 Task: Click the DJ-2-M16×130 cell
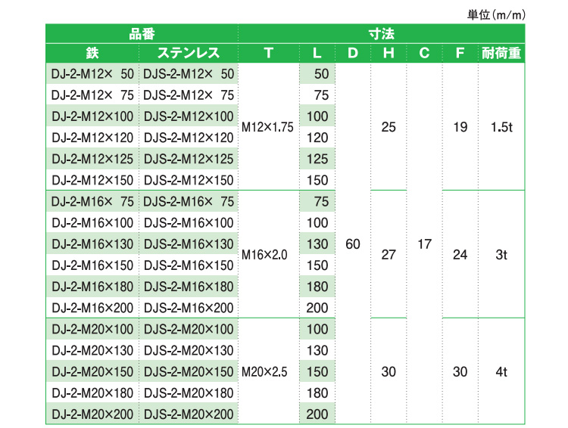click(92, 244)
